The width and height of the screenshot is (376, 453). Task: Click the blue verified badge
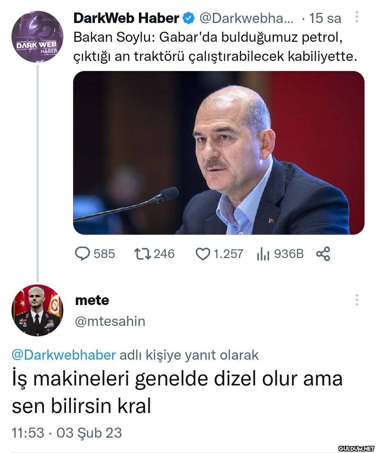tap(189, 18)
